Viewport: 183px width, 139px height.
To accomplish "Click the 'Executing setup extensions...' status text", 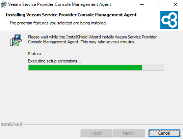I will [x=55, y=61].
